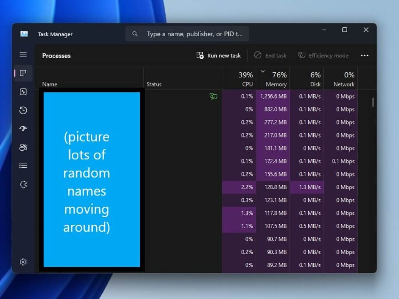Click disk value in the 123.1 MB row
This screenshot has height=299, width=399.
click(312, 200)
